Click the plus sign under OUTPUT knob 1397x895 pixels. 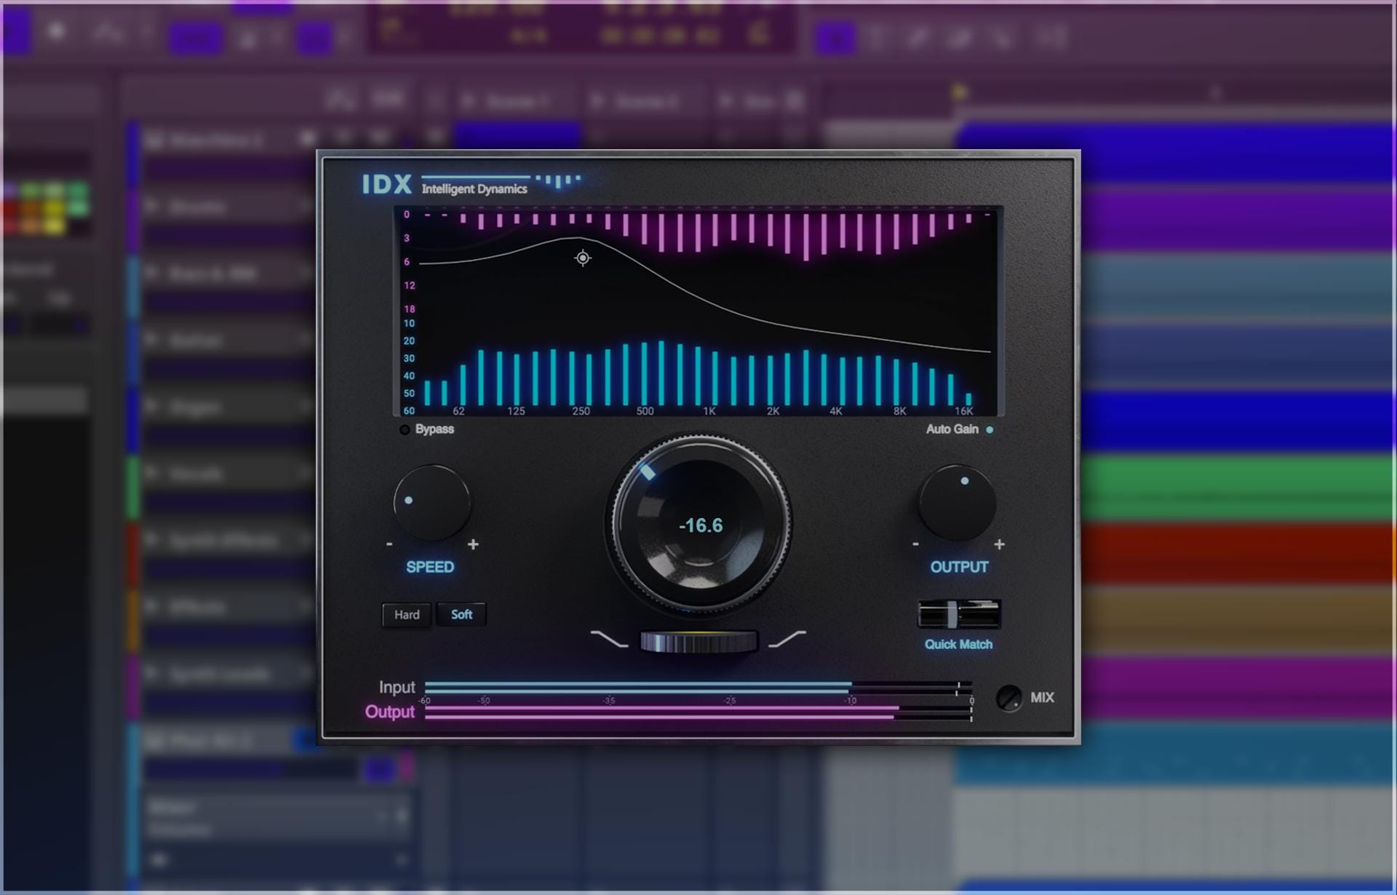click(x=999, y=544)
